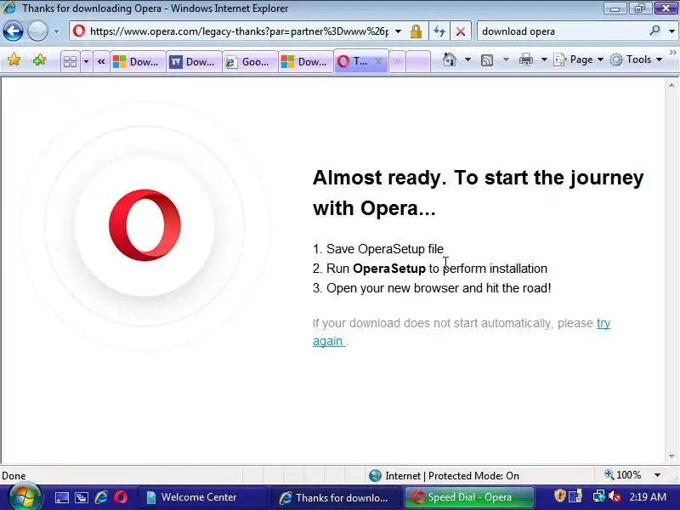
Task: Click the 'Open your new browser' step text
Action: [x=432, y=288]
